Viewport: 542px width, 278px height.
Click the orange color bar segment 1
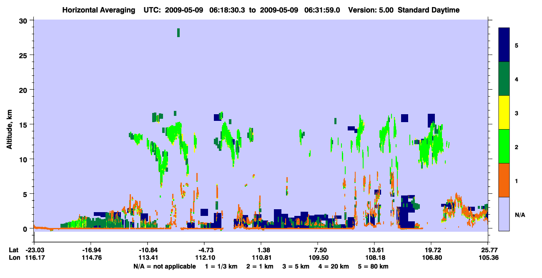point(504,180)
